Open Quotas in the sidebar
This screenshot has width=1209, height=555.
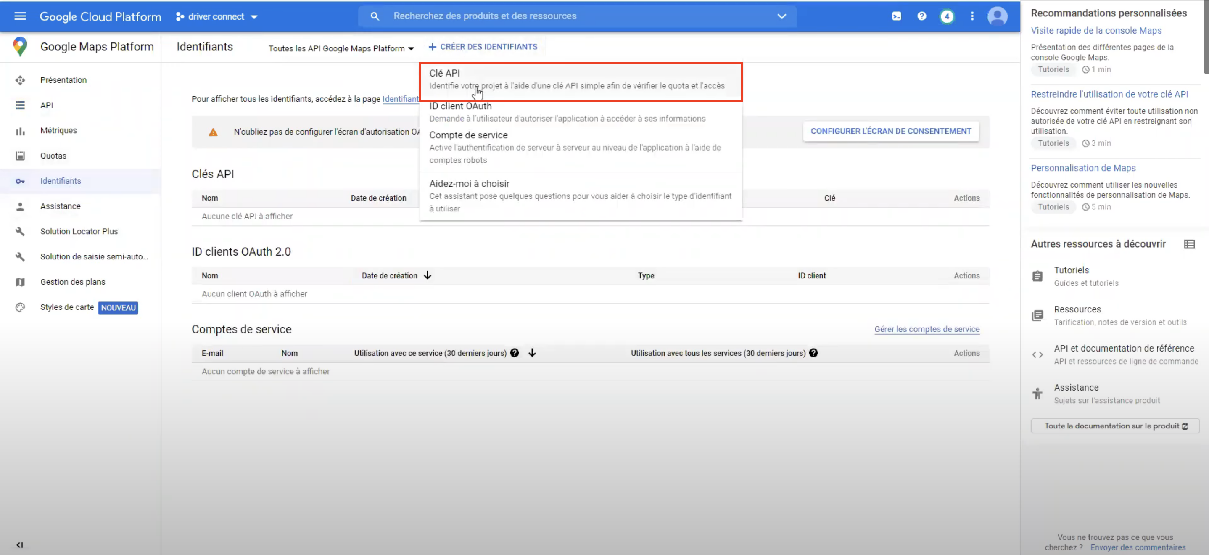coord(53,156)
